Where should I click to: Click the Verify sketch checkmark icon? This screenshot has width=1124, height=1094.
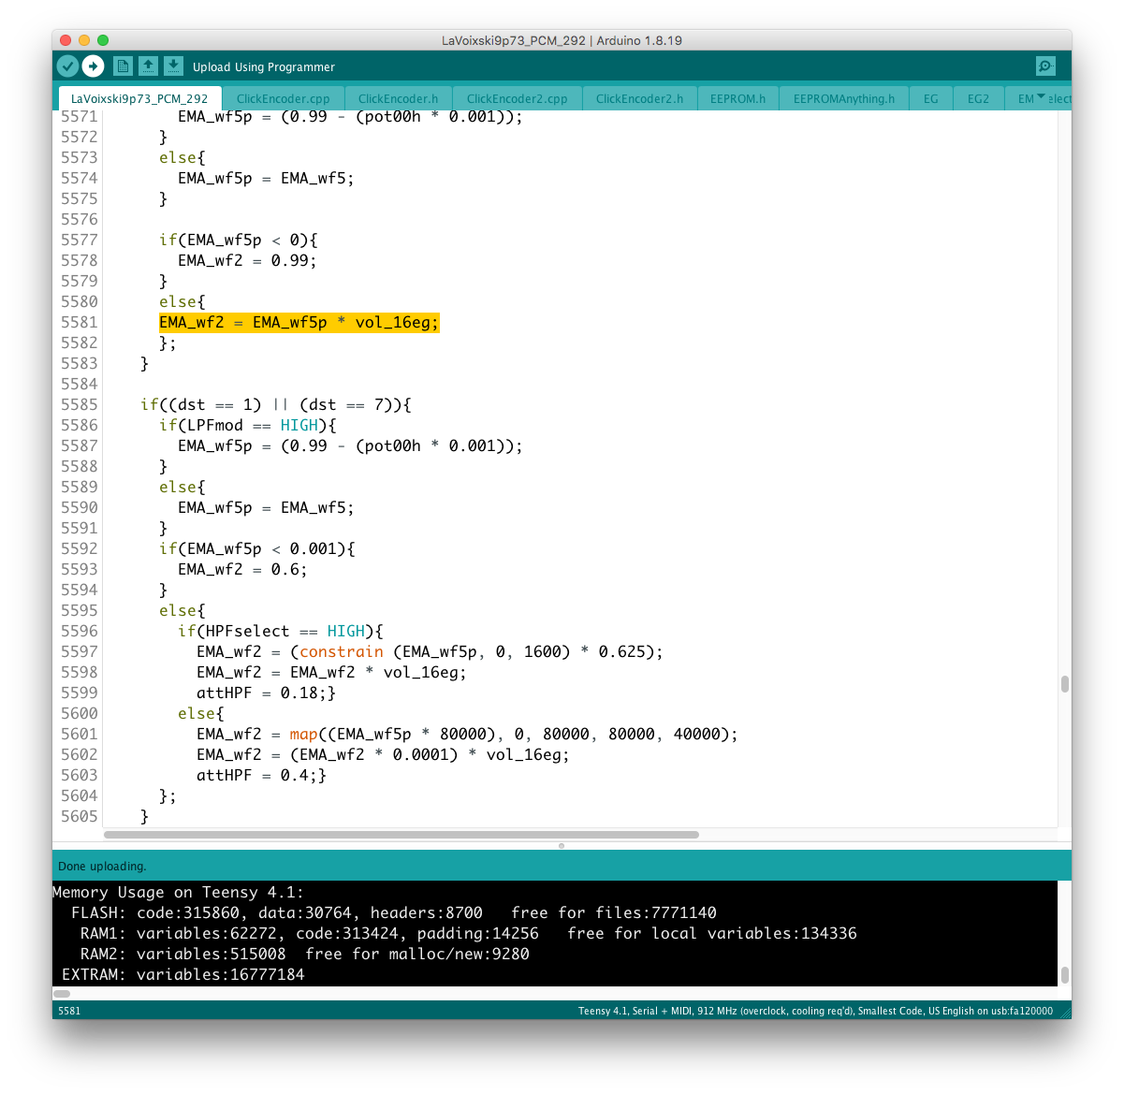[x=67, y=66]
